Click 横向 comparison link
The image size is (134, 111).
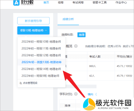tap(90, 94)
